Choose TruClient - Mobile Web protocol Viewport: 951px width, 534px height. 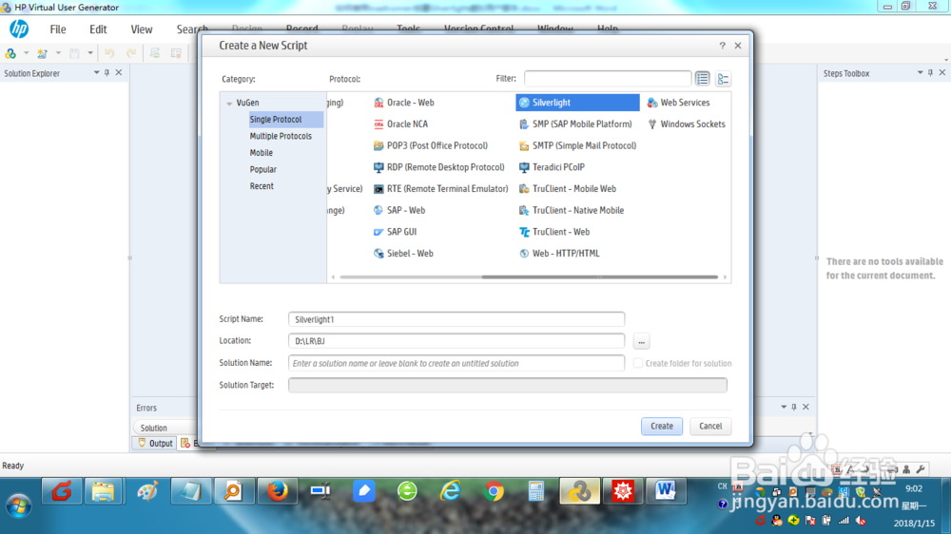coord(568,189)
